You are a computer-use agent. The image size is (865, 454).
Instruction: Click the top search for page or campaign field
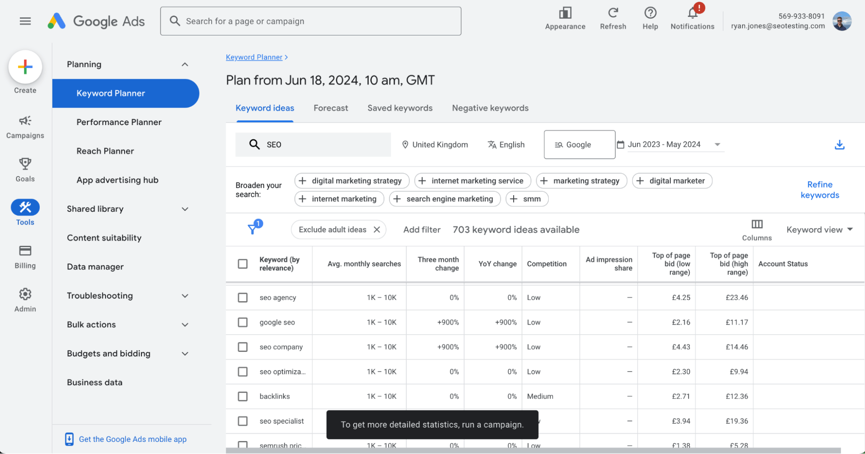(311, 21)
